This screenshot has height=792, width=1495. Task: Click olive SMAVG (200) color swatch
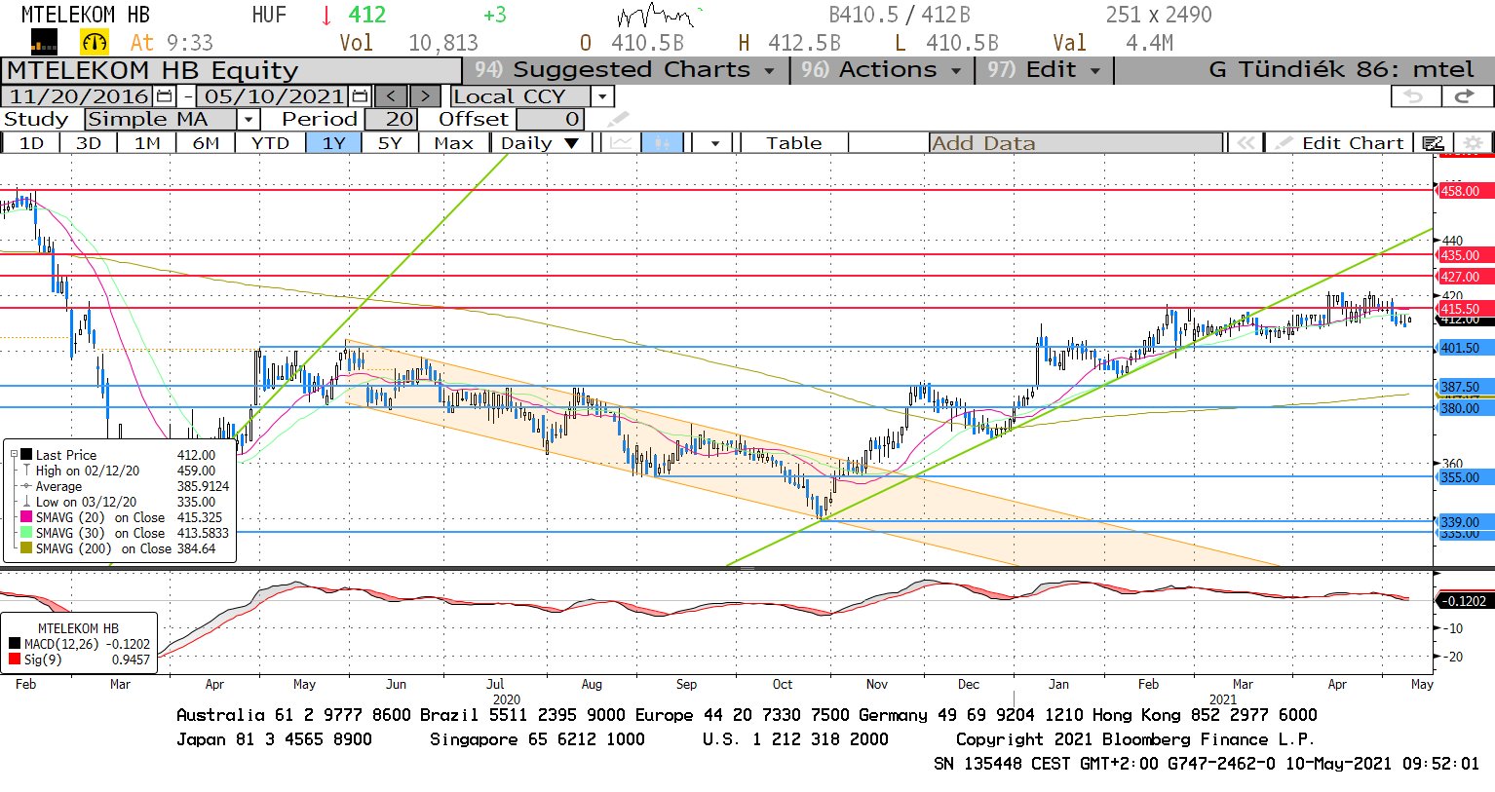26,548
